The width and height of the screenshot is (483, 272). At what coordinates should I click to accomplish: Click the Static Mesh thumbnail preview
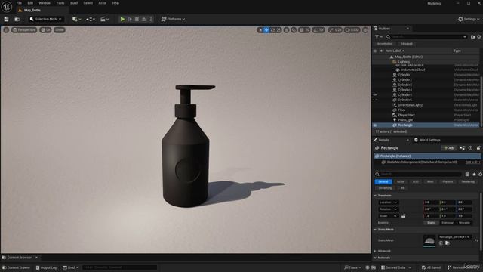click(429, 240)
